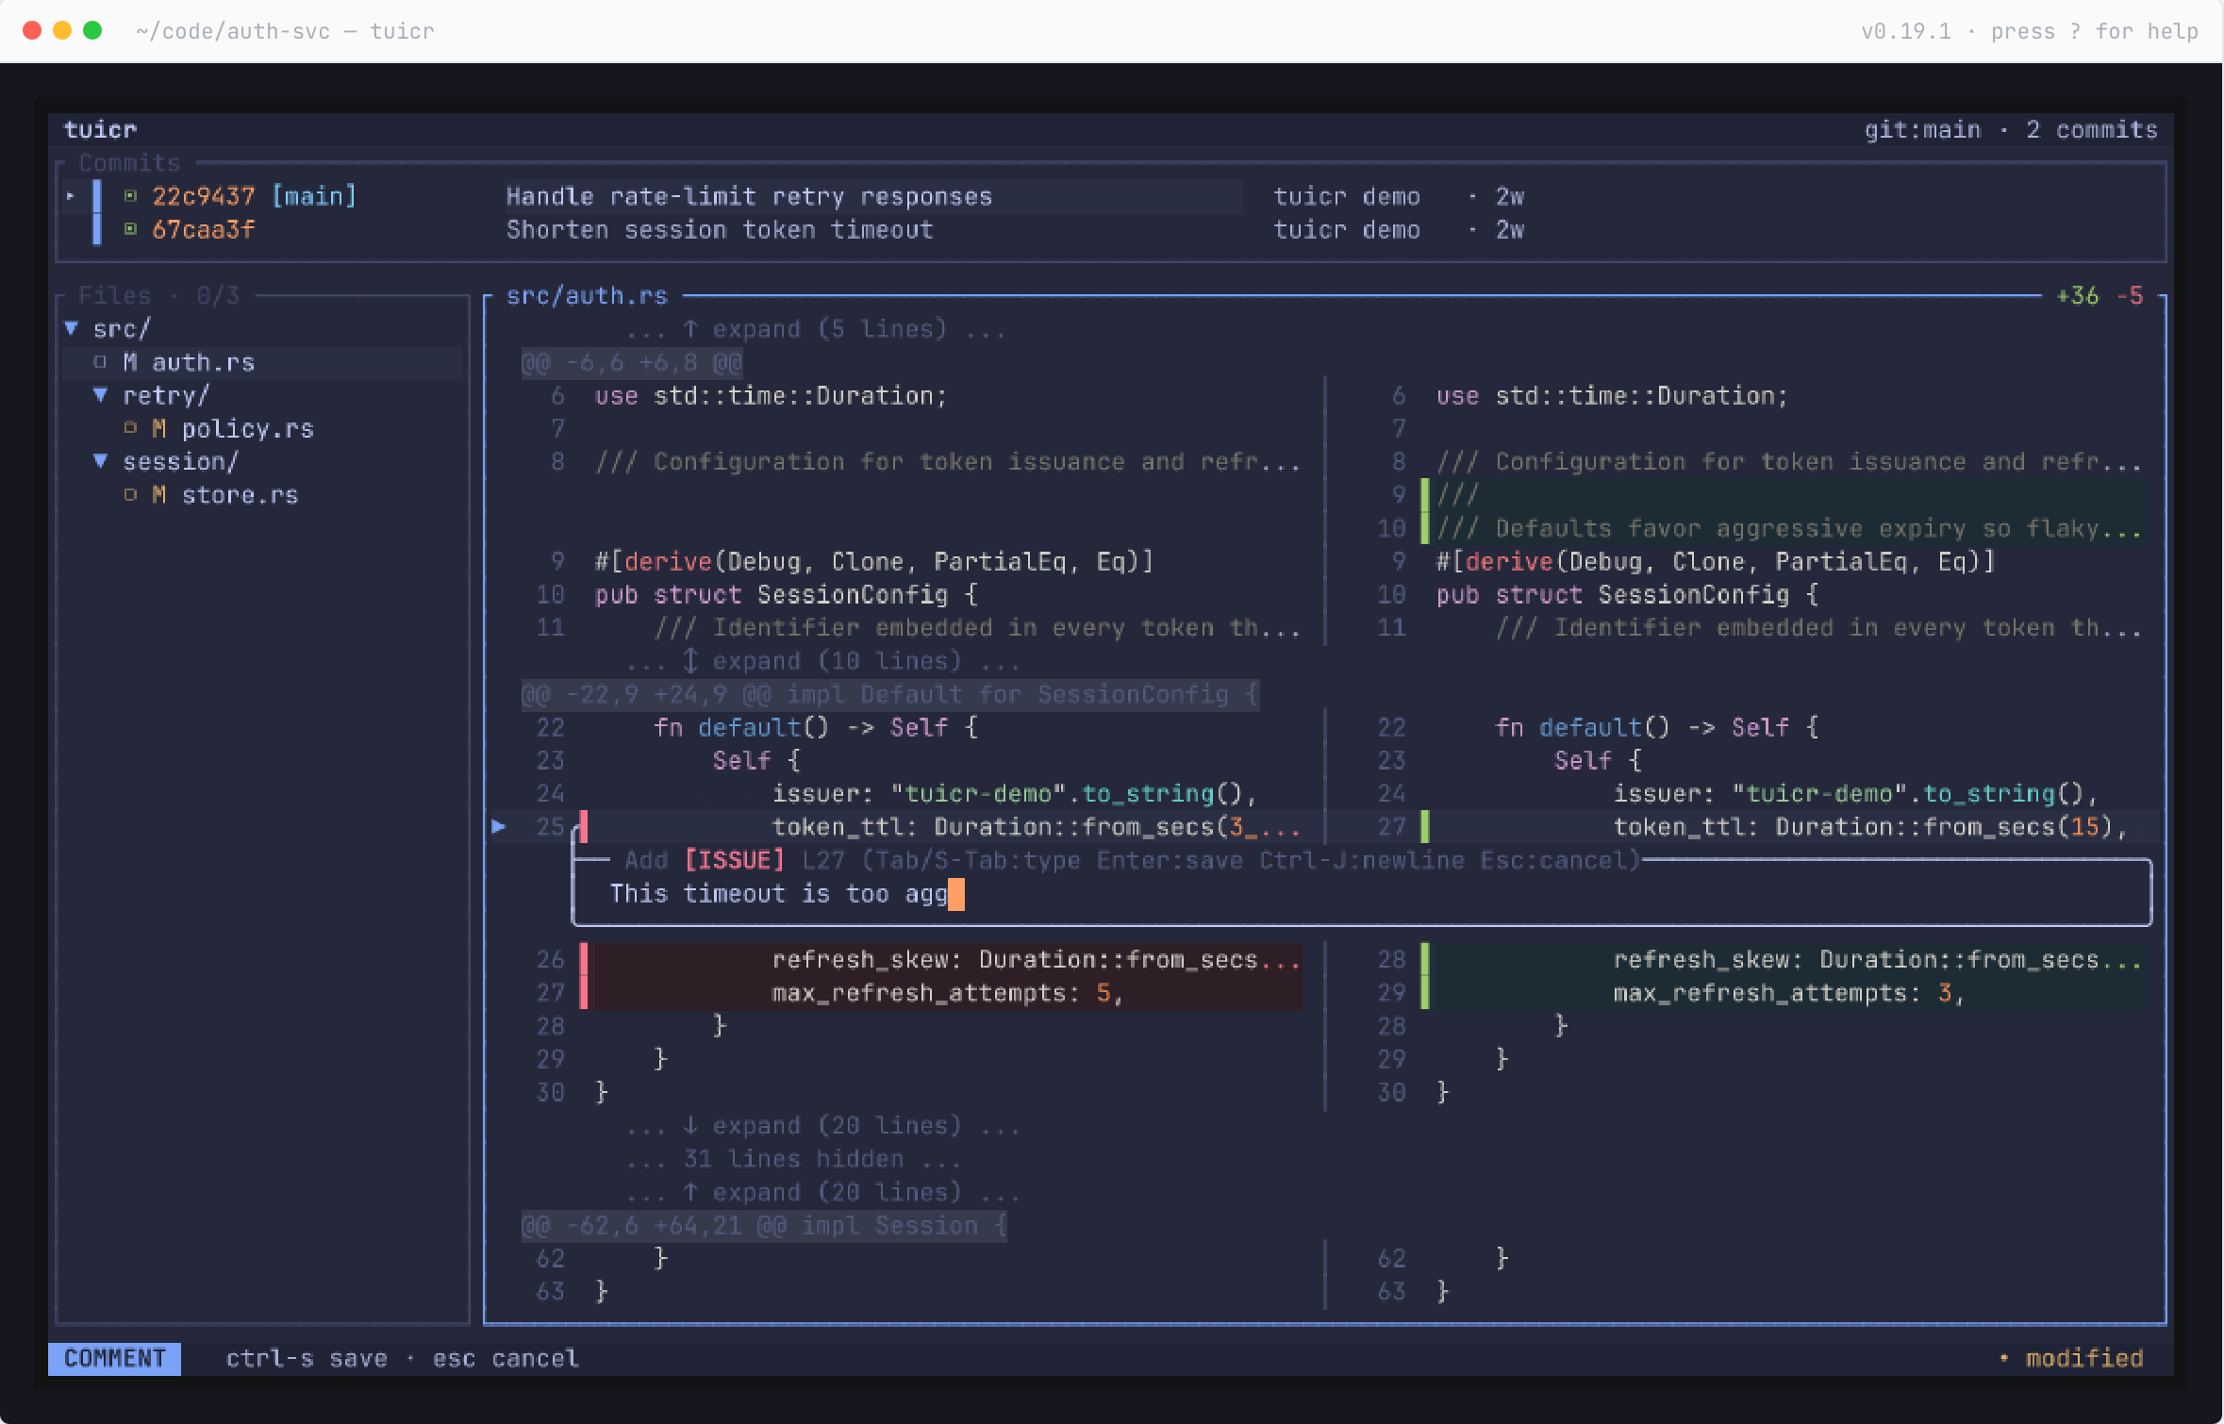This screenshot has height=1424, width=2224.
Task: Click left-side line fn default() -> Self
Action: click(816, 727)
